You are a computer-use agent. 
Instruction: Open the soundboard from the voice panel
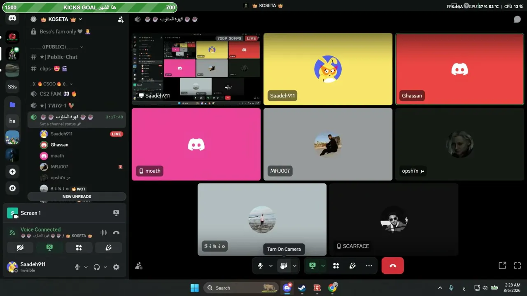point(109,247)
